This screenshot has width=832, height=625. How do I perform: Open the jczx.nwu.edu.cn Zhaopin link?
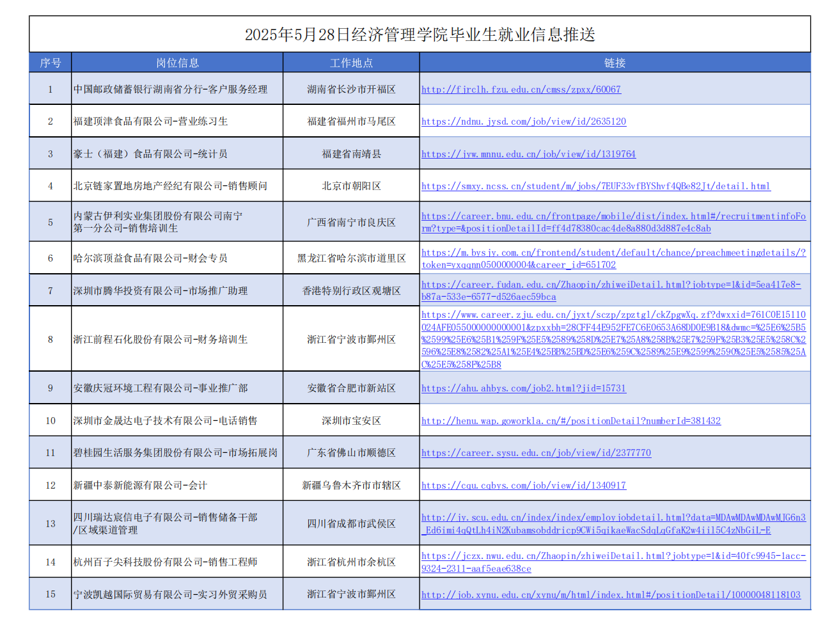coord(613,557)
